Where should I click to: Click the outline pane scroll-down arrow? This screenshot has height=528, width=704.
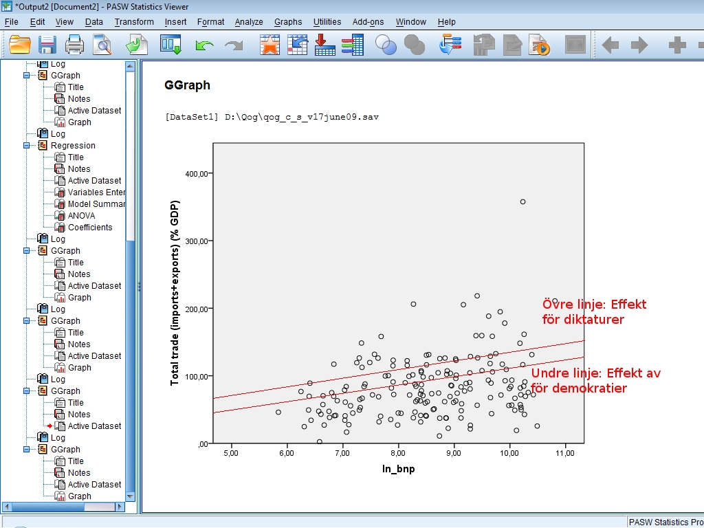click(130, 496)
